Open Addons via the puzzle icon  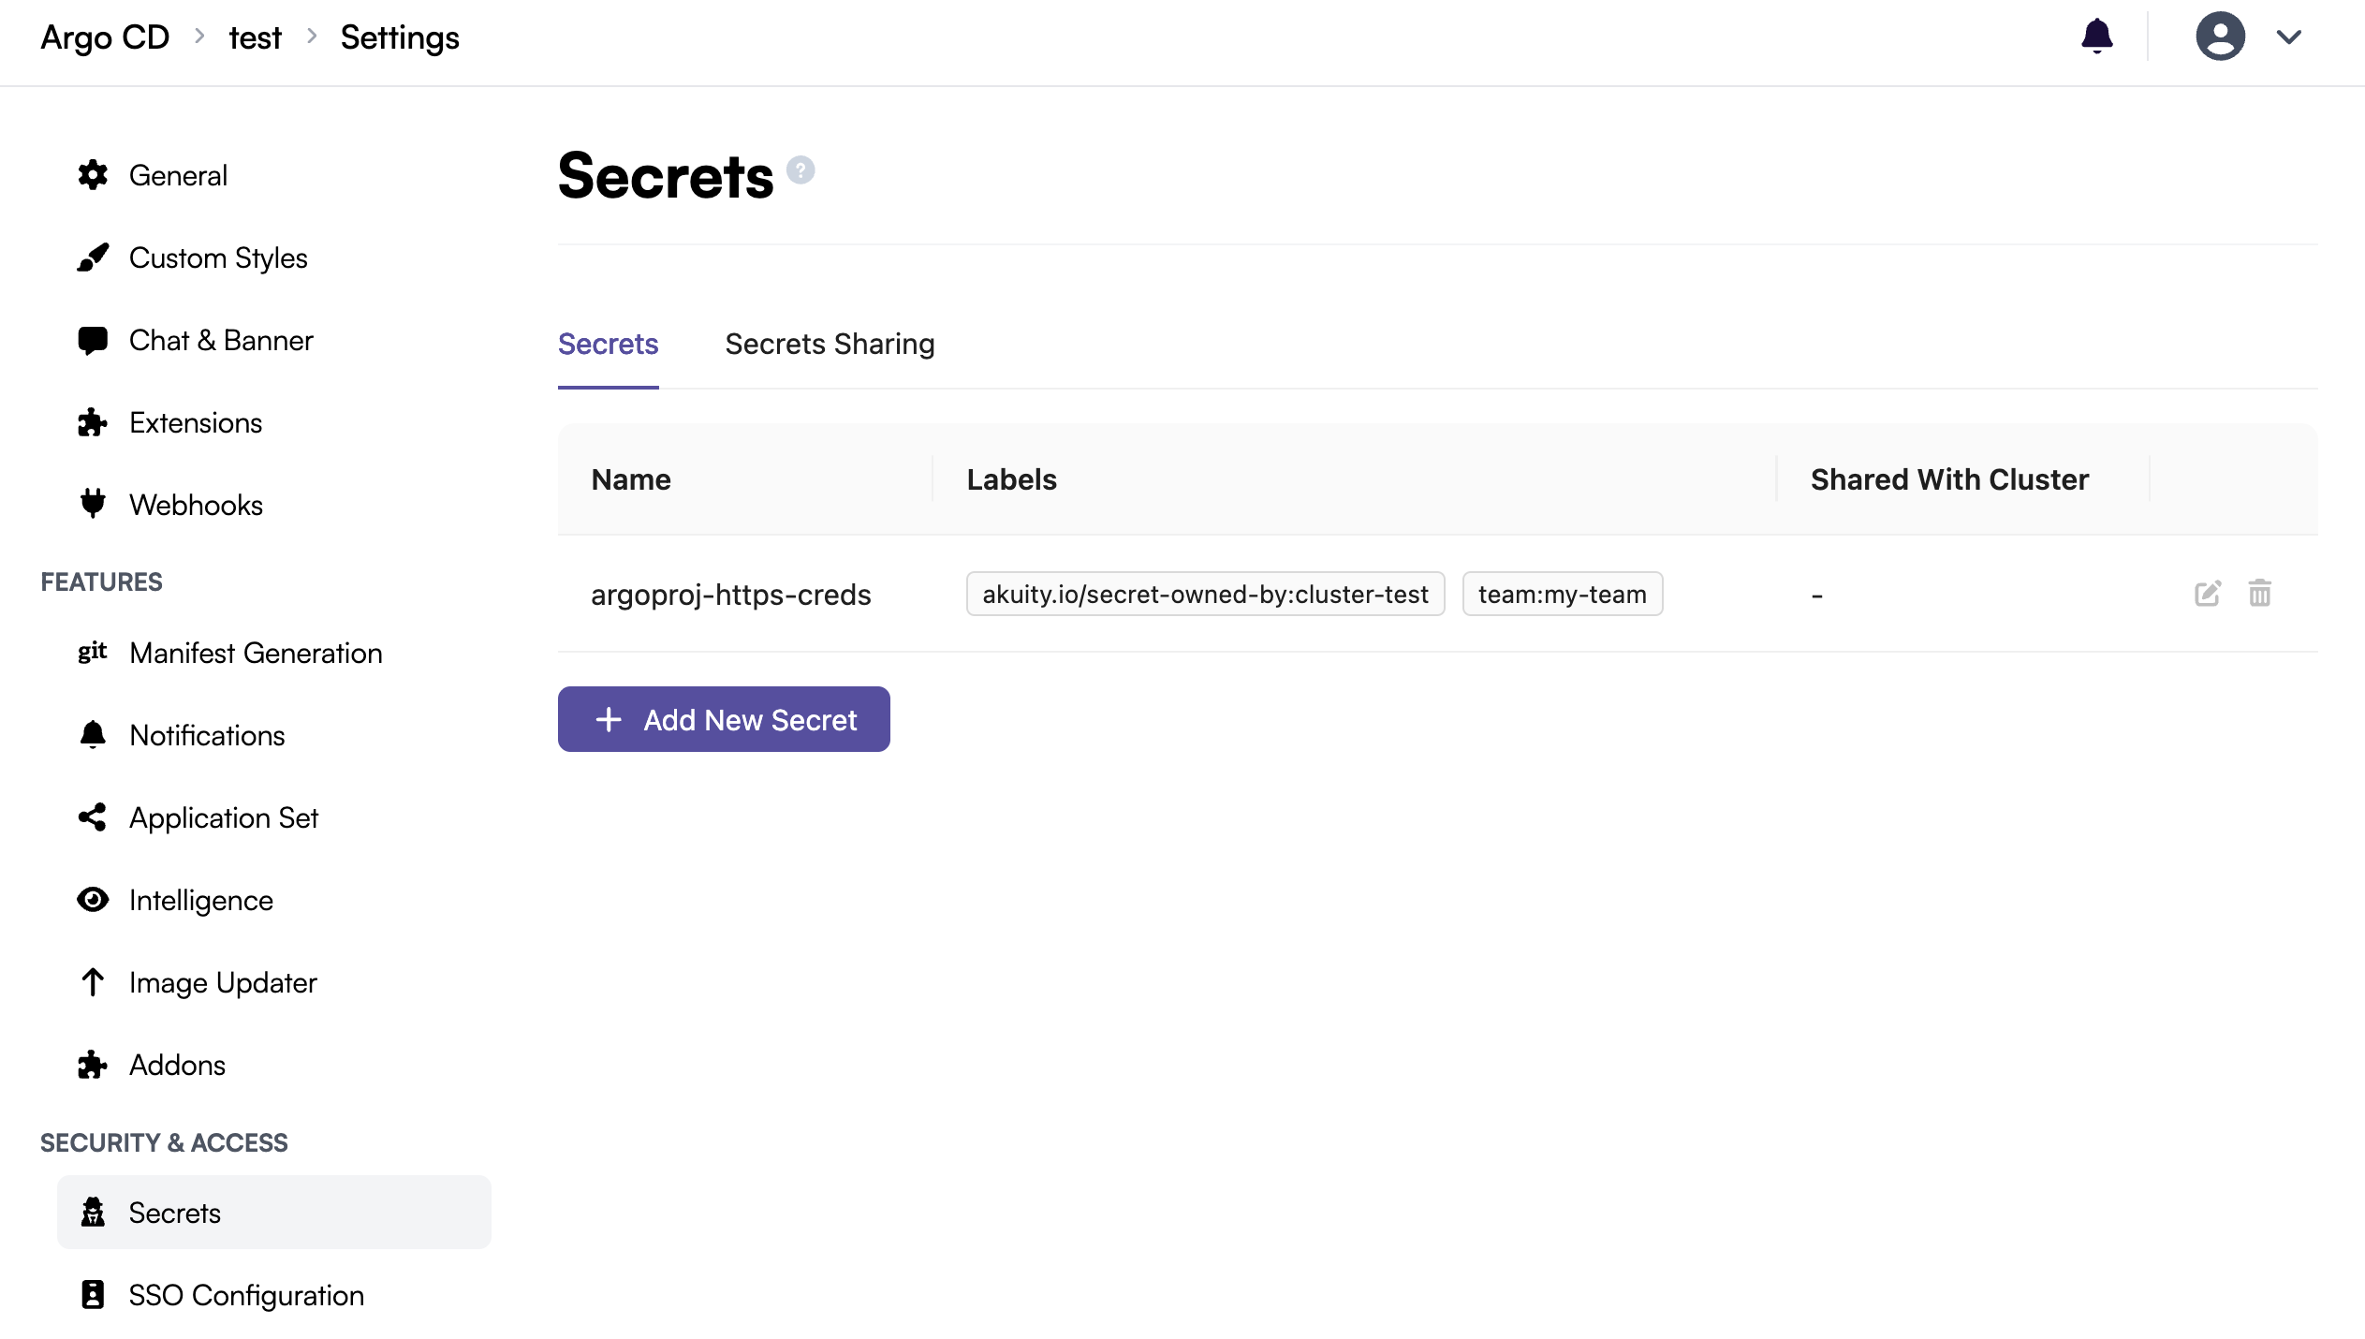(x=93, y=1065)
